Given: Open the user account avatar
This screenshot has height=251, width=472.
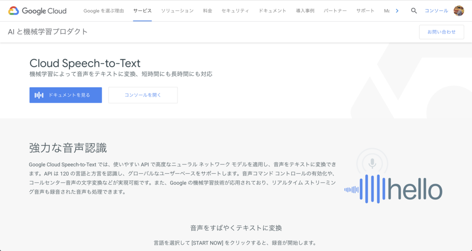Looking at the screenshot, I should point(459,11).
